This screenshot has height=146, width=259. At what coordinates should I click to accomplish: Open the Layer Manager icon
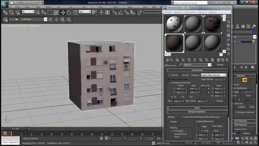pyautogui.click(x=5, y=19)
